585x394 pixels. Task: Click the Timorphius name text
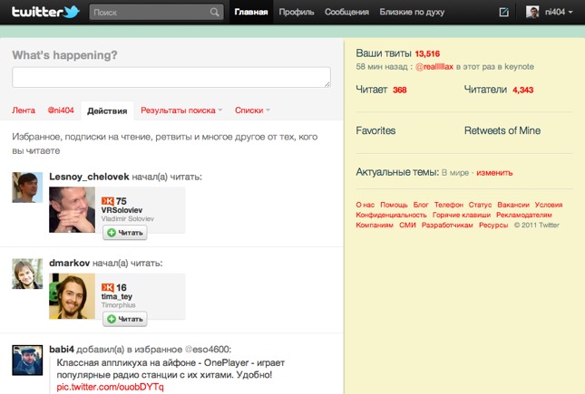tap(118, 305)
